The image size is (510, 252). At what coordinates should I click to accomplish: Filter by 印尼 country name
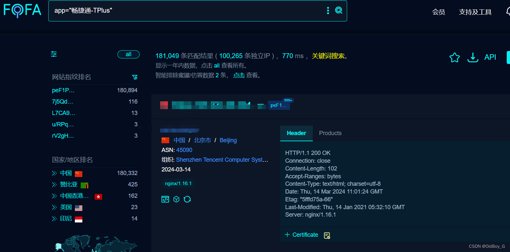(66, 219)
